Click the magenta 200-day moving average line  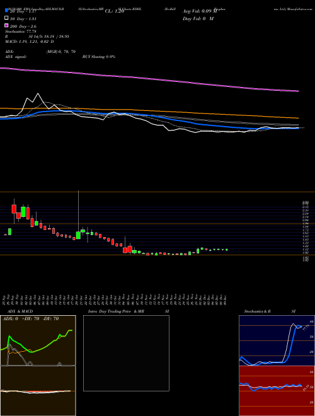(149, 79)
